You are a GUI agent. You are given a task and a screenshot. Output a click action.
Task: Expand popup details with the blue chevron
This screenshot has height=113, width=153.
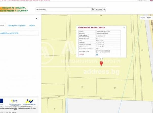click(x=97, y=55)
